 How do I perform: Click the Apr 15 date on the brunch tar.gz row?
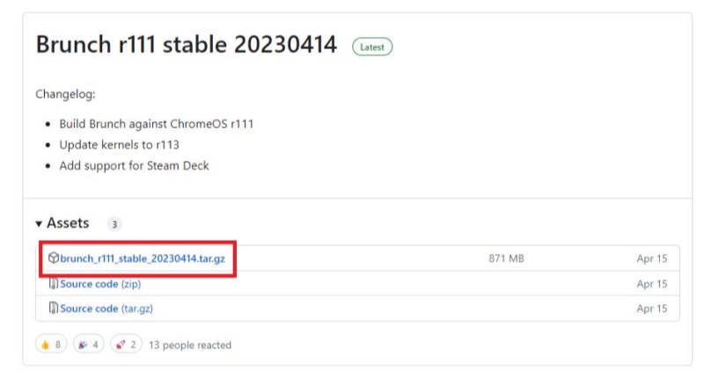tap(651, 258)
